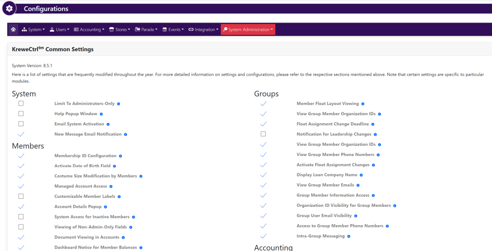This screenshot has height=251, width=492.
Task: Click info icon beside Member Float Layout Viewing
Action: [363, 104]
